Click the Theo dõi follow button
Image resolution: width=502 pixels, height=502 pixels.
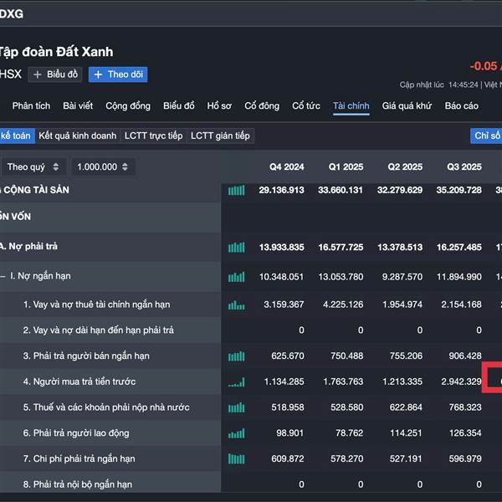tap(118, 74)
